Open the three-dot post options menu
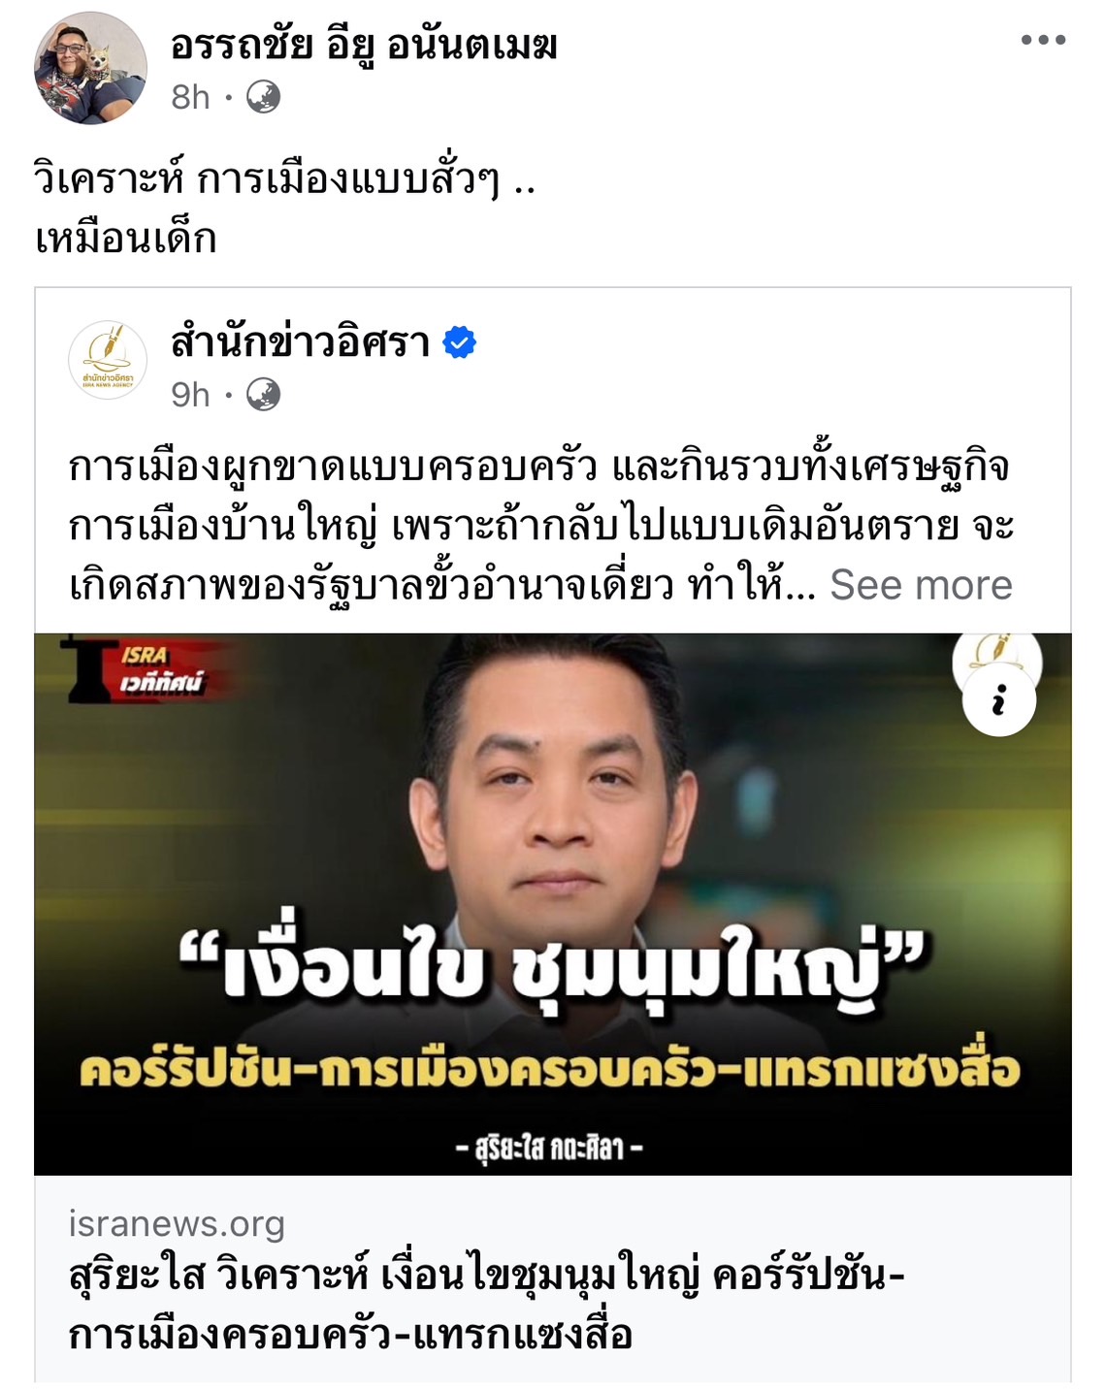 1043,40
